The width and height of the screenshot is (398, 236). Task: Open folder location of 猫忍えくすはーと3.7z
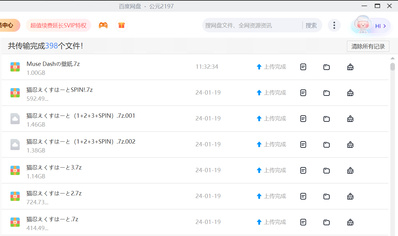pyautogui.click(x=327, y=170)
